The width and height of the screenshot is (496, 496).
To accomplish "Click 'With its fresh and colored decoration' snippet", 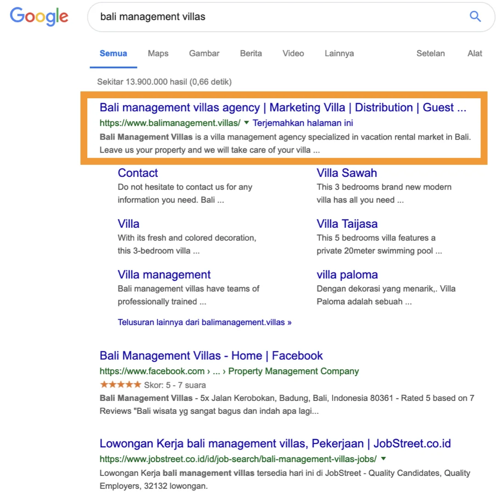I will (x=187, y=244).
